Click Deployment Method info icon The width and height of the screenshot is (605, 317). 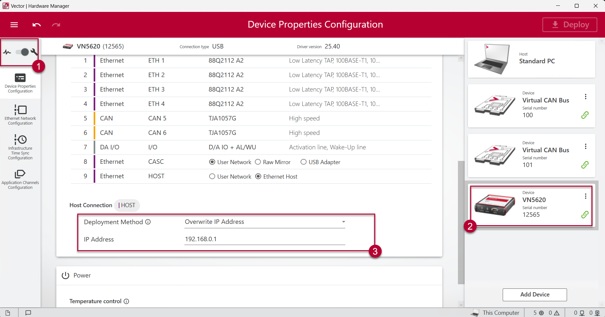click(148, 222)
